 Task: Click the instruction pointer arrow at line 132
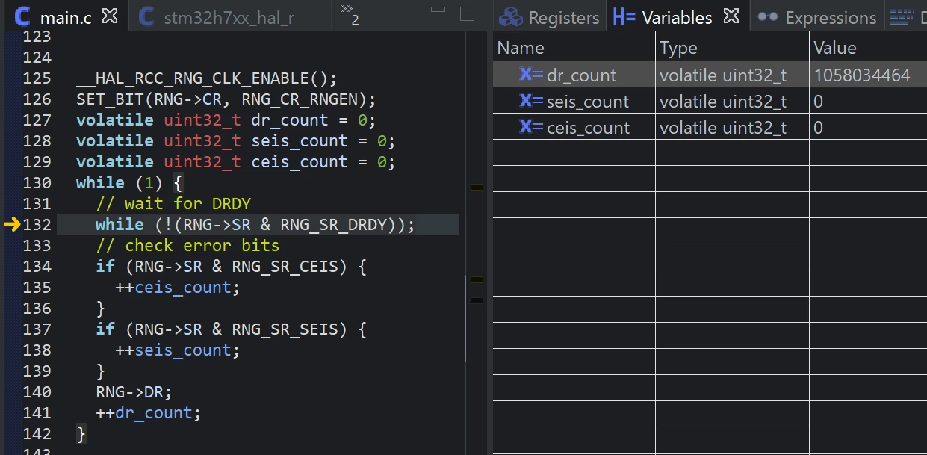[x=13, y=224]
